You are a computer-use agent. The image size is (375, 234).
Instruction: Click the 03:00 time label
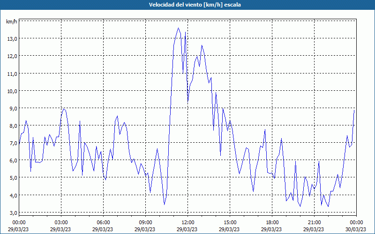[61, 223]
